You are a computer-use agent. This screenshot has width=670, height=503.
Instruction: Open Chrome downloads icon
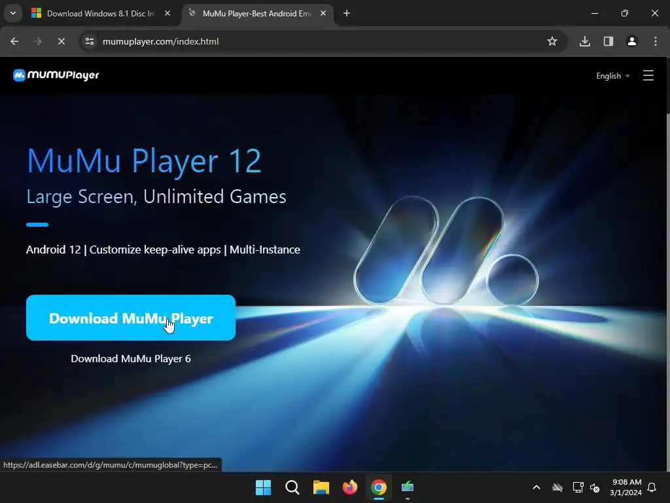click(x=585, y=41)
